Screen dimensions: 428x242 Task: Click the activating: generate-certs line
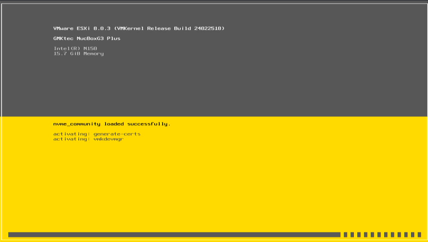[x=97, y=134]
